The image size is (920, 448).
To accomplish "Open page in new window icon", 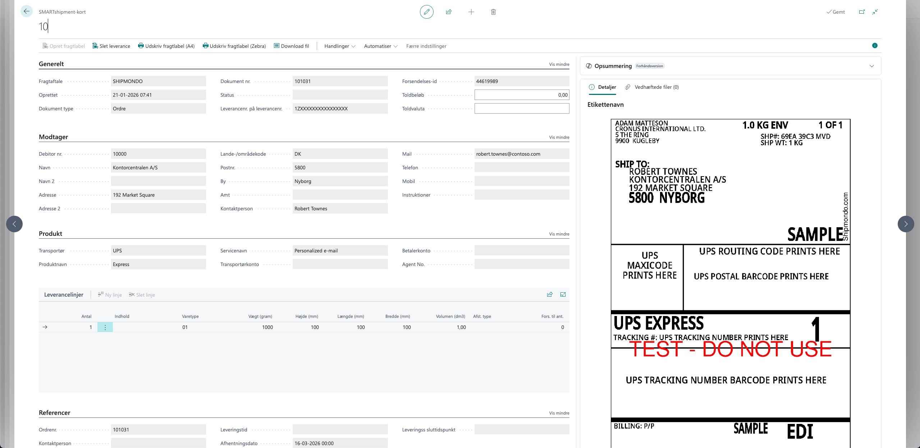I will pos(862,12).
